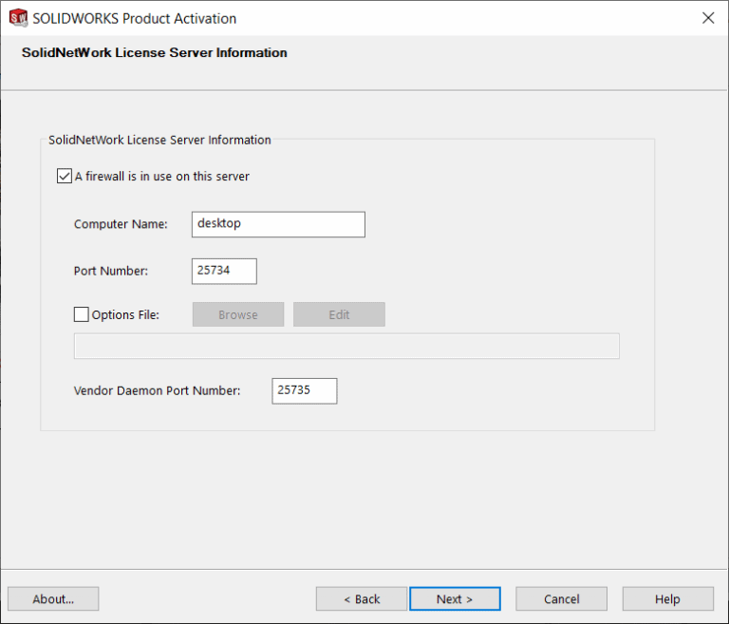Click the "Vendor Daemon Port Number:" label
Image resolution: width=729 pixels, height=624 pixels.
(x=157, y=390)
